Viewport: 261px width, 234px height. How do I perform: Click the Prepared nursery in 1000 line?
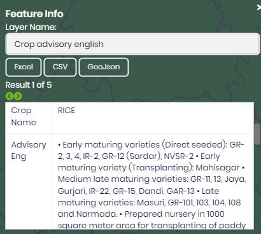(174, 214)
